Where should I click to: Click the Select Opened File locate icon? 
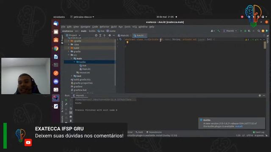tap(96, 35)
